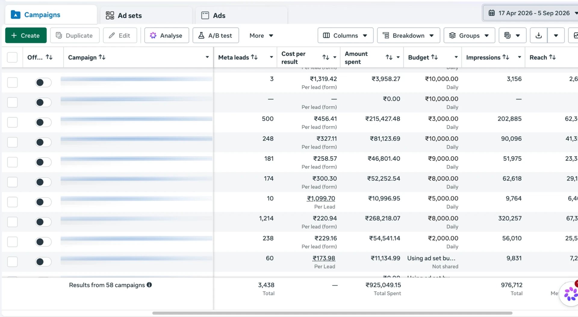Open Meta leads column options arrow
Screen dimensions: 578x317
271,57
